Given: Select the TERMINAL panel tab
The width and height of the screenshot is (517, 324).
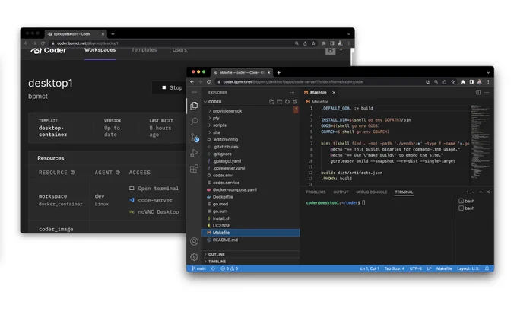Looking at the screenshot, I should pyautogui.click(x=404, y=192).
